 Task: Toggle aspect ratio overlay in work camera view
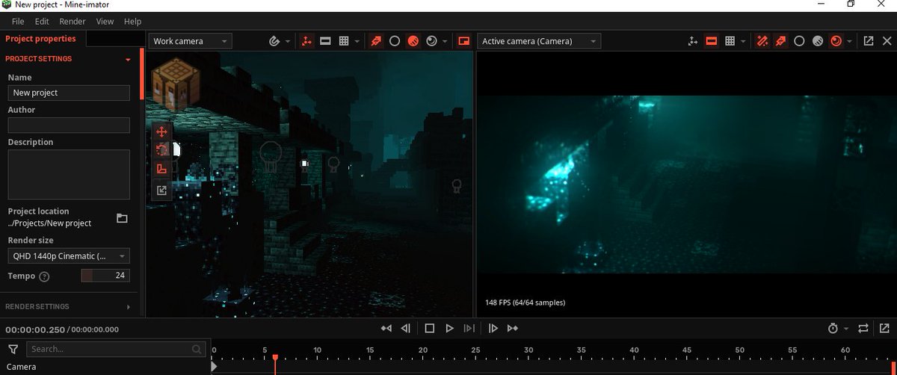pyautogui.click(x=326, y=41)
